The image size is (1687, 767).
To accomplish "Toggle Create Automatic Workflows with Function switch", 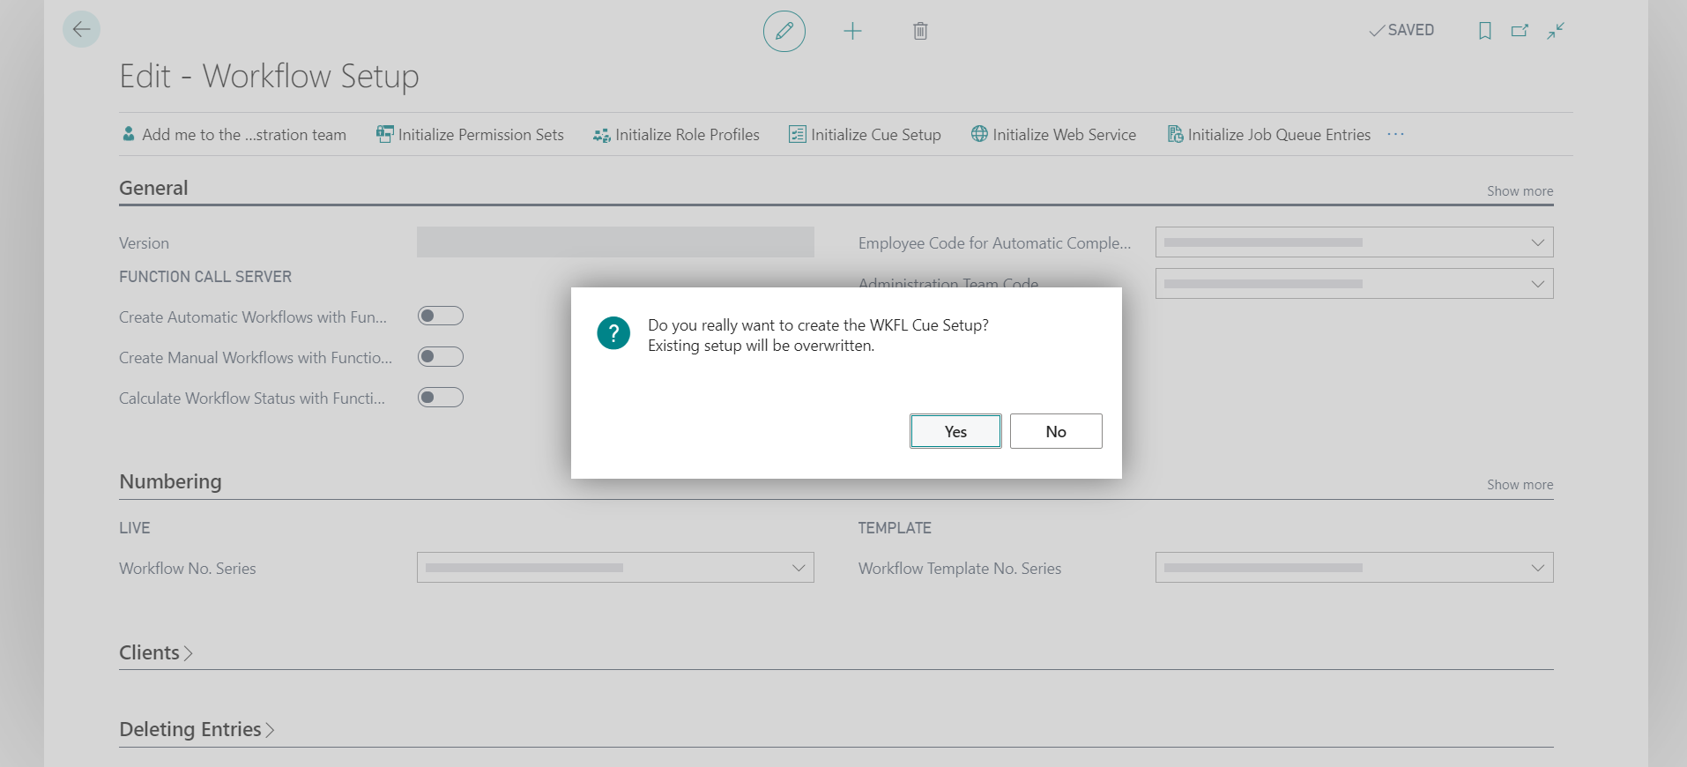I will (441, 316).
